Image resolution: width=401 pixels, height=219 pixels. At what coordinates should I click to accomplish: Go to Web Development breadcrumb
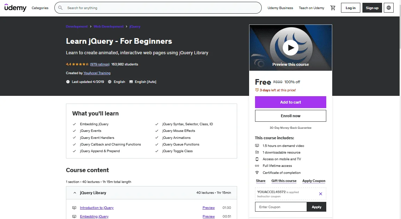click(108, 27)
